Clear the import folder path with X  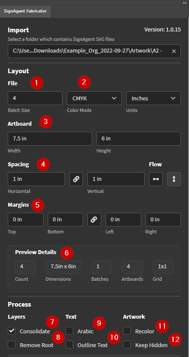[174, 51]
